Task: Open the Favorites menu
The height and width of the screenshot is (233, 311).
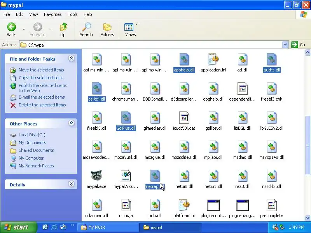Action: pos(53,14)
